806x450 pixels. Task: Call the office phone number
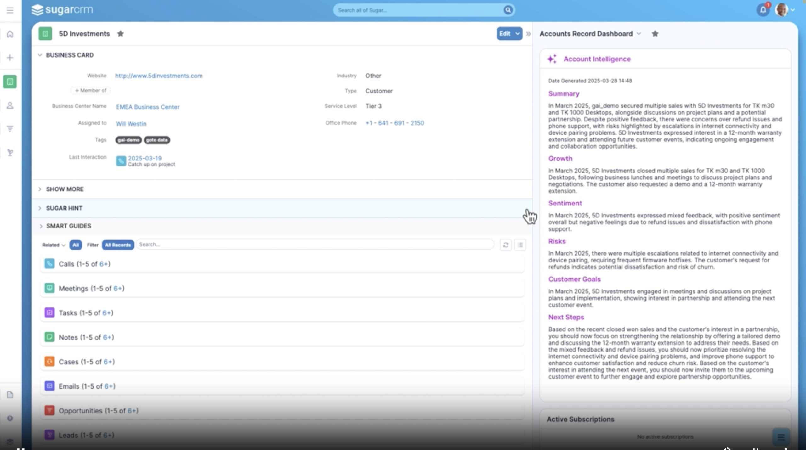click(x=394, y=123)
